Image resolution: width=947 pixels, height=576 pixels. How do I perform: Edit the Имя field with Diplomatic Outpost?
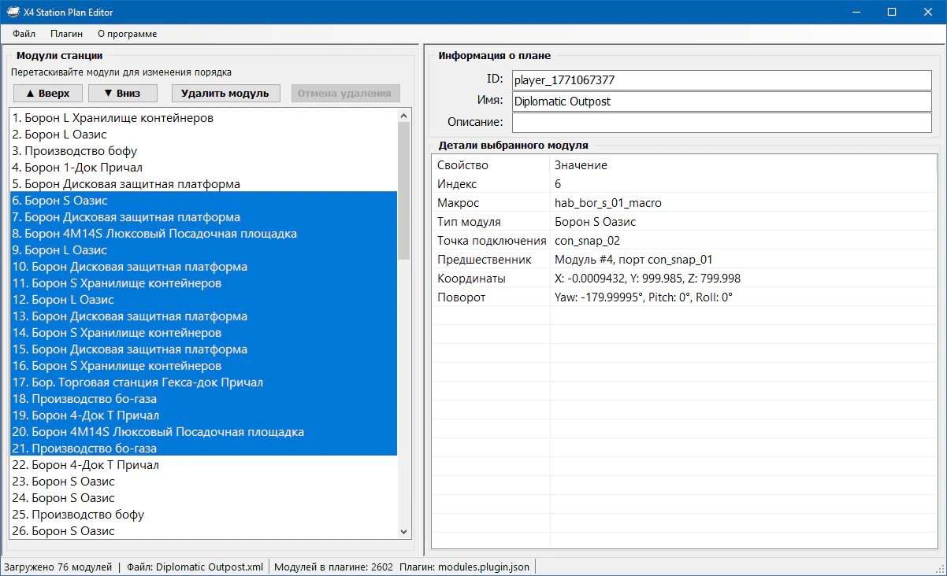[x=721, y=102]
